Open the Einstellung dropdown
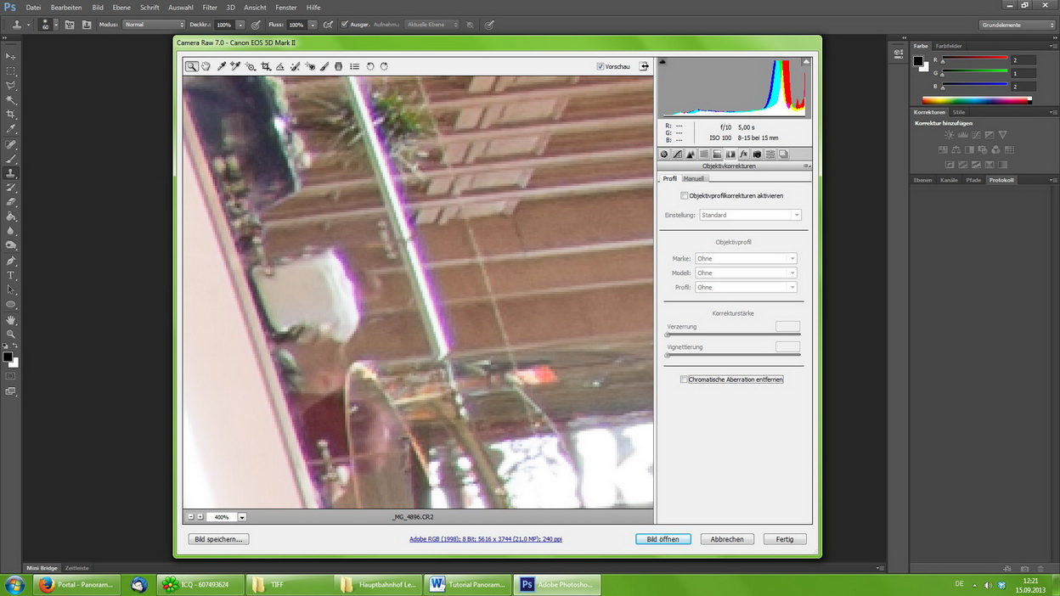 point(750,216)
